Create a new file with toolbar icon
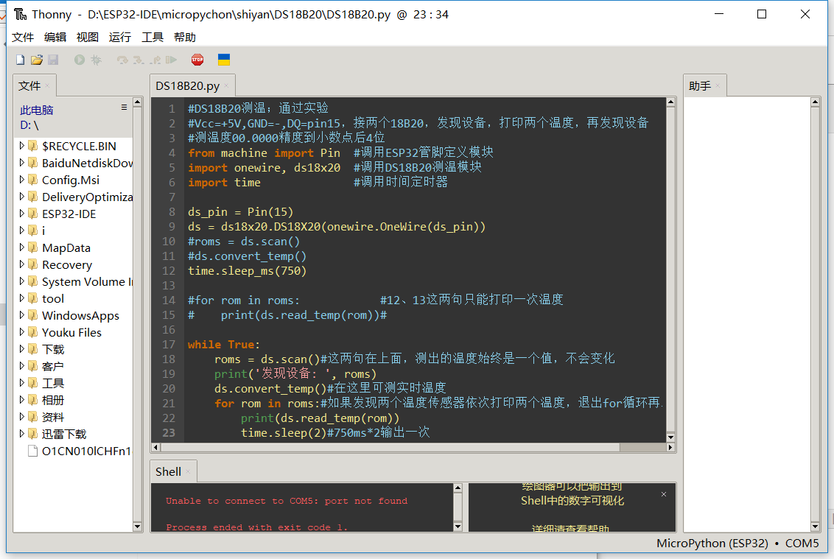Image resolution: width=834 pixels, height=559 pixels. [20, 60]
